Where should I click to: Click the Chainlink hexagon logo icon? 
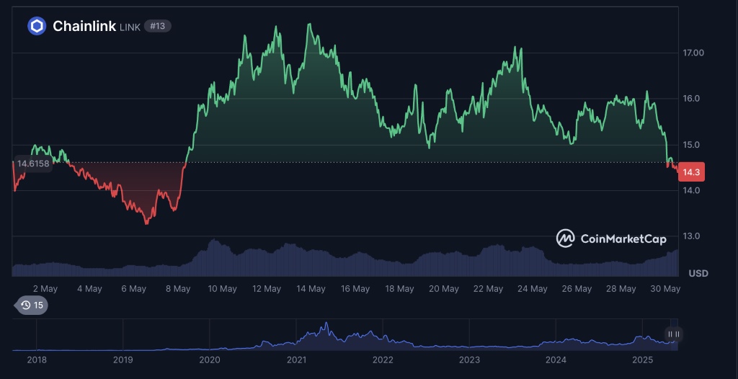[37, 27]
